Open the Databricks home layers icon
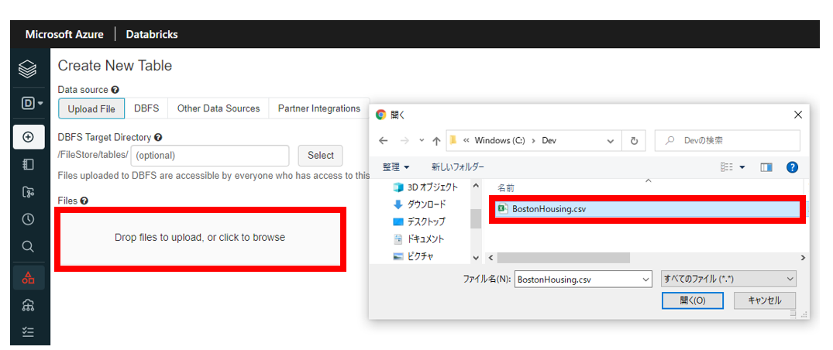Viewport: 833px width, 350px height. point(28,69)
